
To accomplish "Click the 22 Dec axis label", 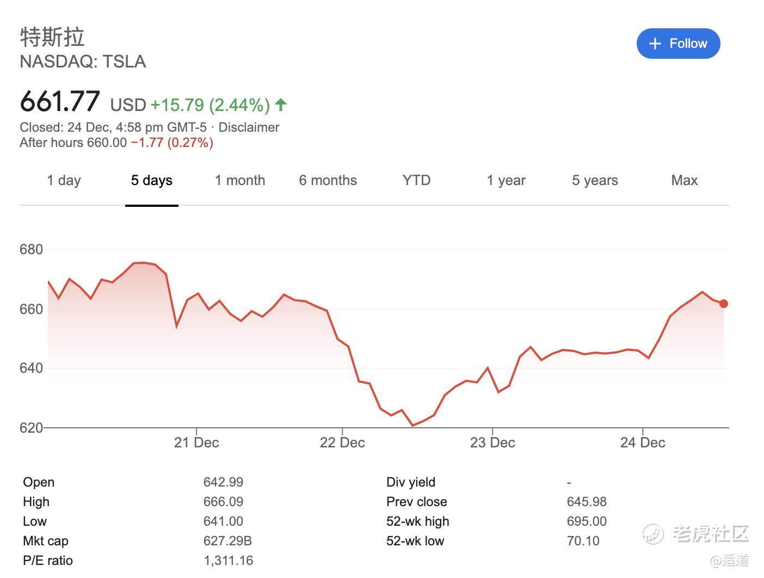I will point(342,442).
